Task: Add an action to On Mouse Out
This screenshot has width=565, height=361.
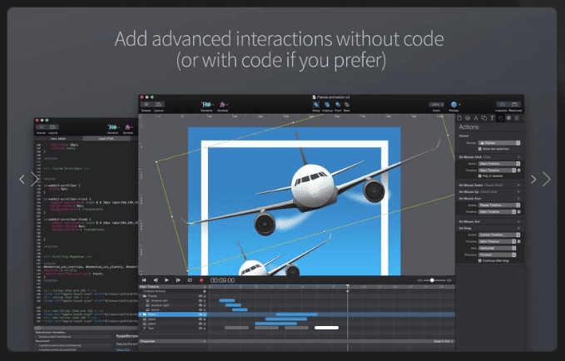Action: (519, 221)
